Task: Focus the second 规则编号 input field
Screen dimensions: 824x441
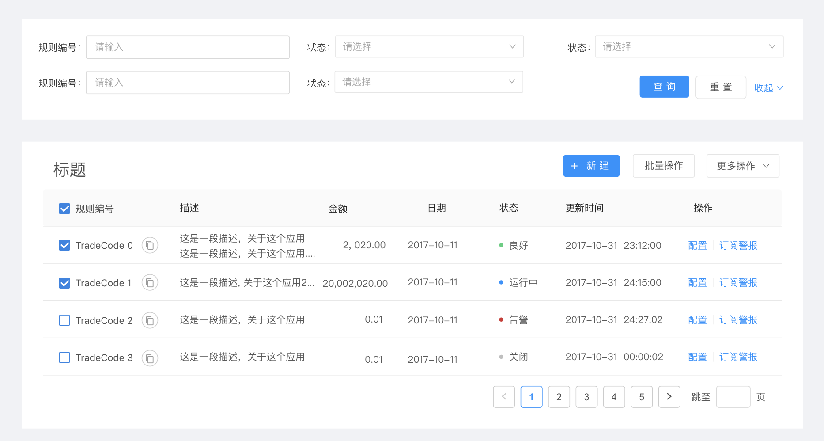Action: point(188,82)
